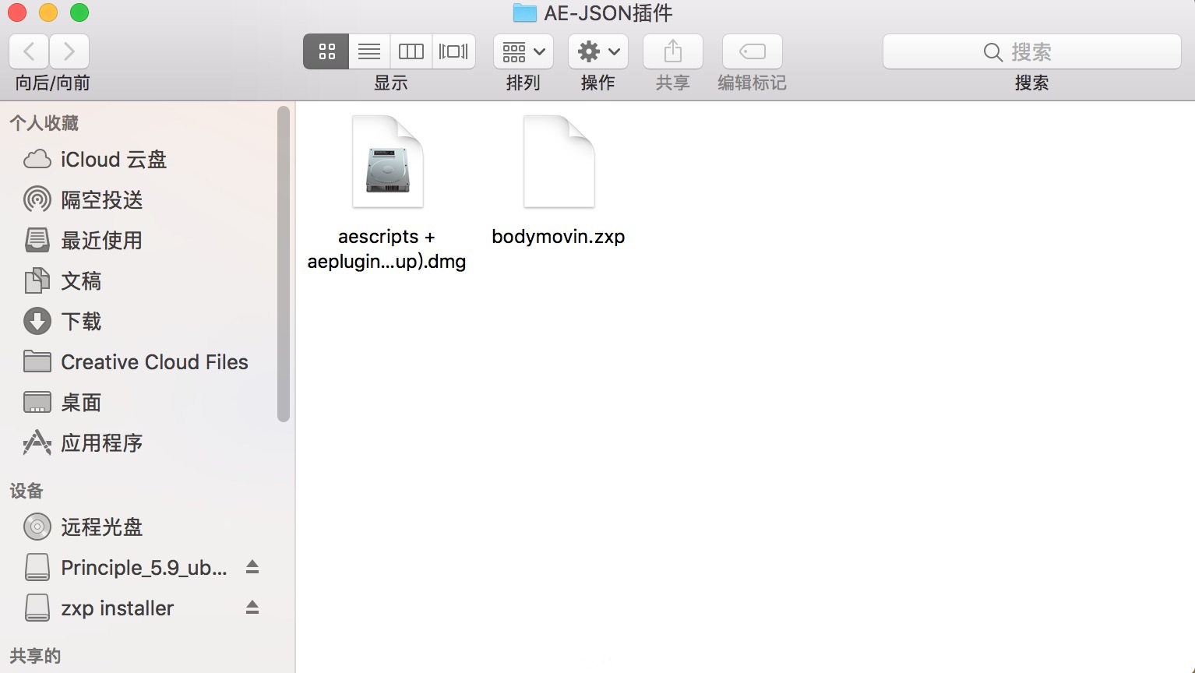Click the 搜索 search field

click(x=1031, y=51)
